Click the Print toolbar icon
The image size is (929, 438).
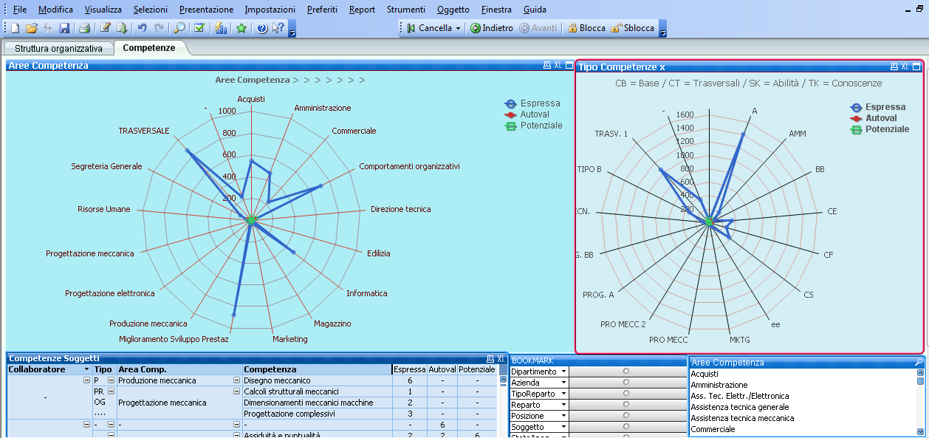pyautogui.click(x=84, y=28)
